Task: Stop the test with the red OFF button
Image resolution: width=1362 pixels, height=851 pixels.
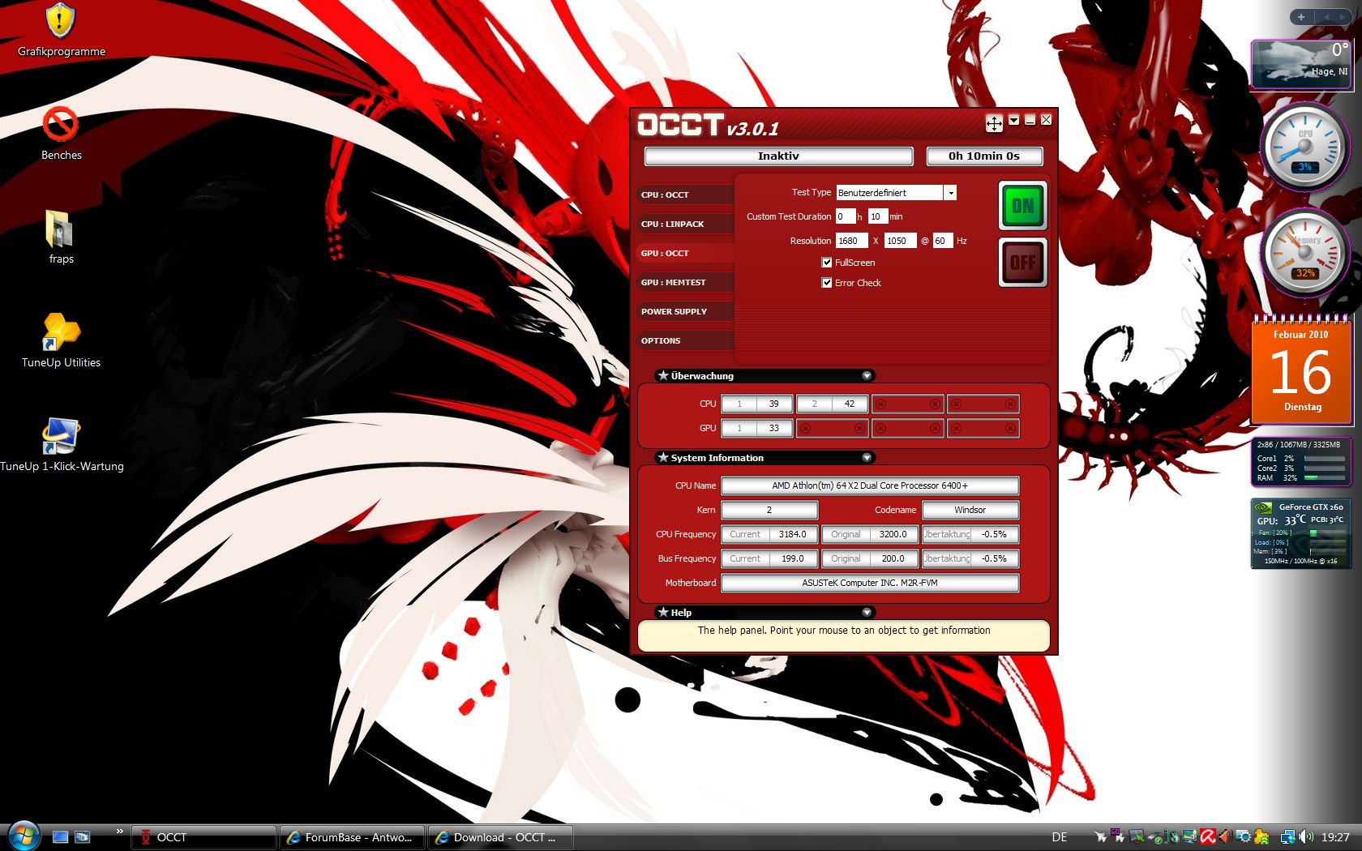Action: pyautogui.click(x=1022, y=262)
